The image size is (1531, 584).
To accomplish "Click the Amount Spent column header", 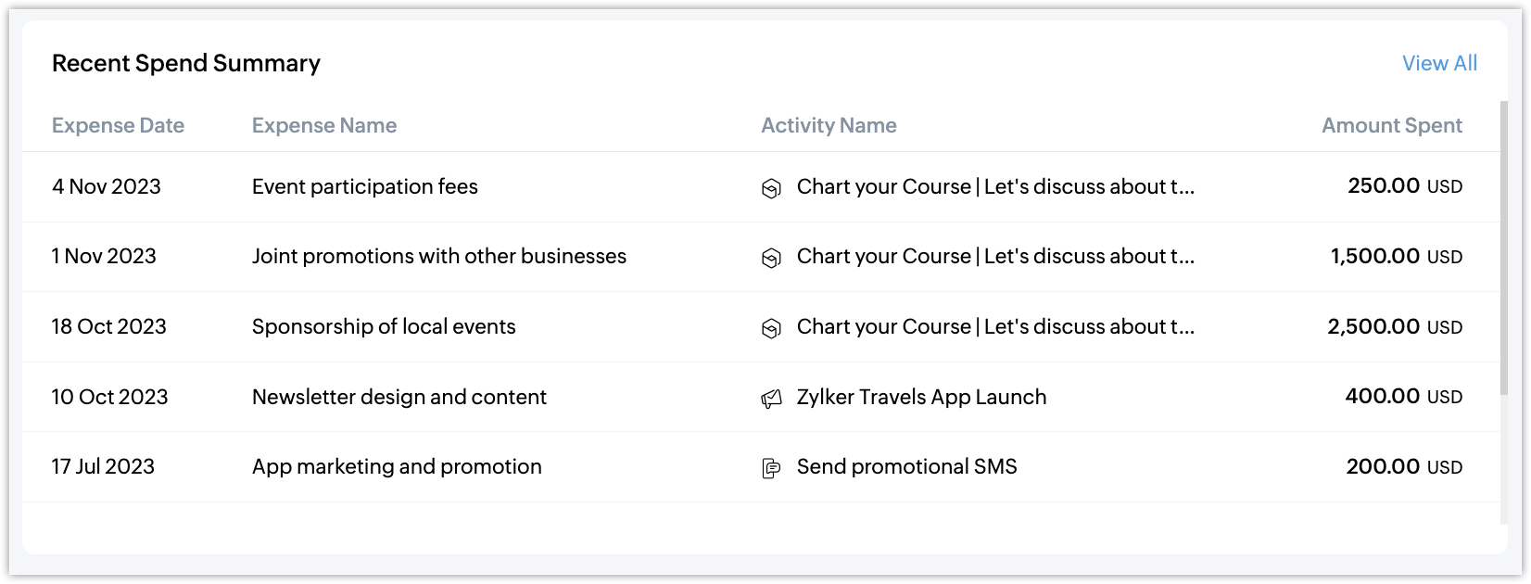I will click(1391, 125).
